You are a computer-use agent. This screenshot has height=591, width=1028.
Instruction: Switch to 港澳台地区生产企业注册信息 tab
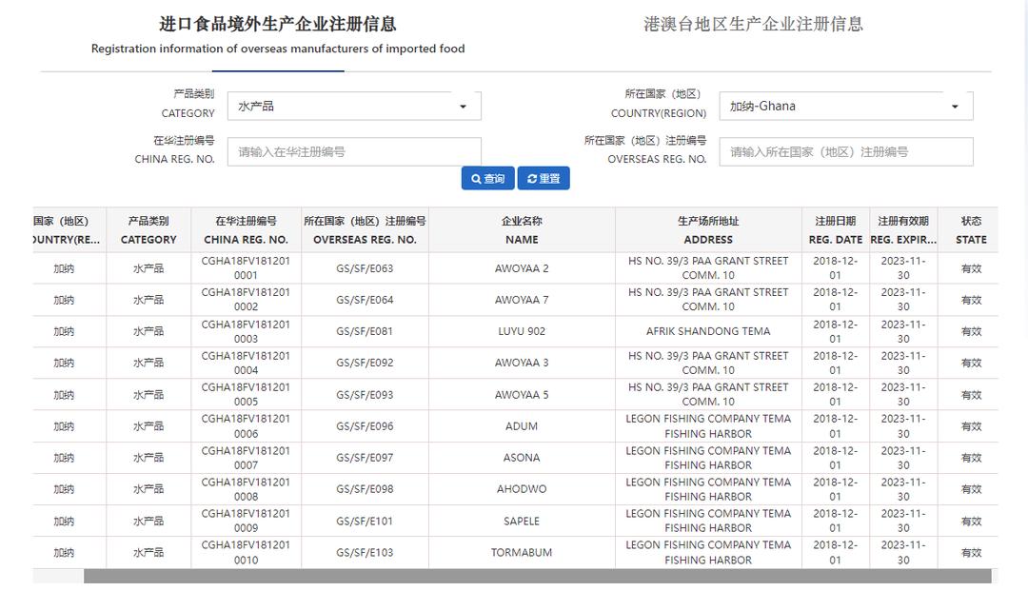pos(753,25)
